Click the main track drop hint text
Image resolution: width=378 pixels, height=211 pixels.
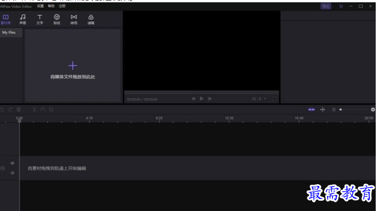coord(57,168)
